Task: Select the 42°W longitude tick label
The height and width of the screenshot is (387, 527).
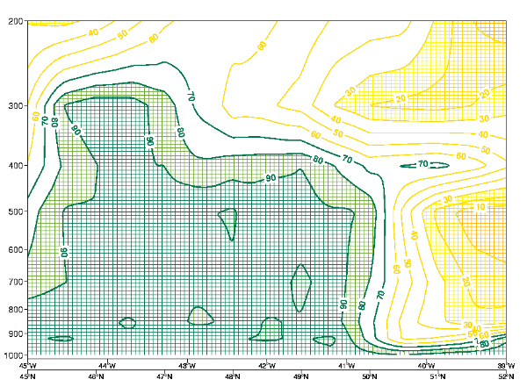Action: click(266, 364)
